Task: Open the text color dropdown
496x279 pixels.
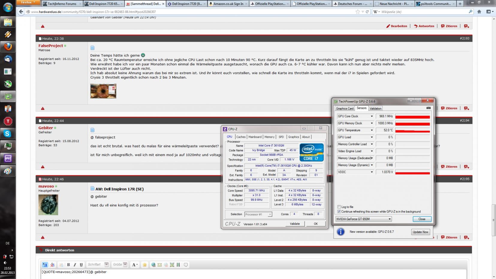Action: (x=135, y=265)
